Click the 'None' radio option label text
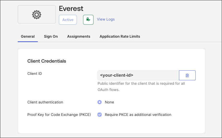The height and width of the screenshot is (138, 222). pyautogui.click(x=109, y=102)
